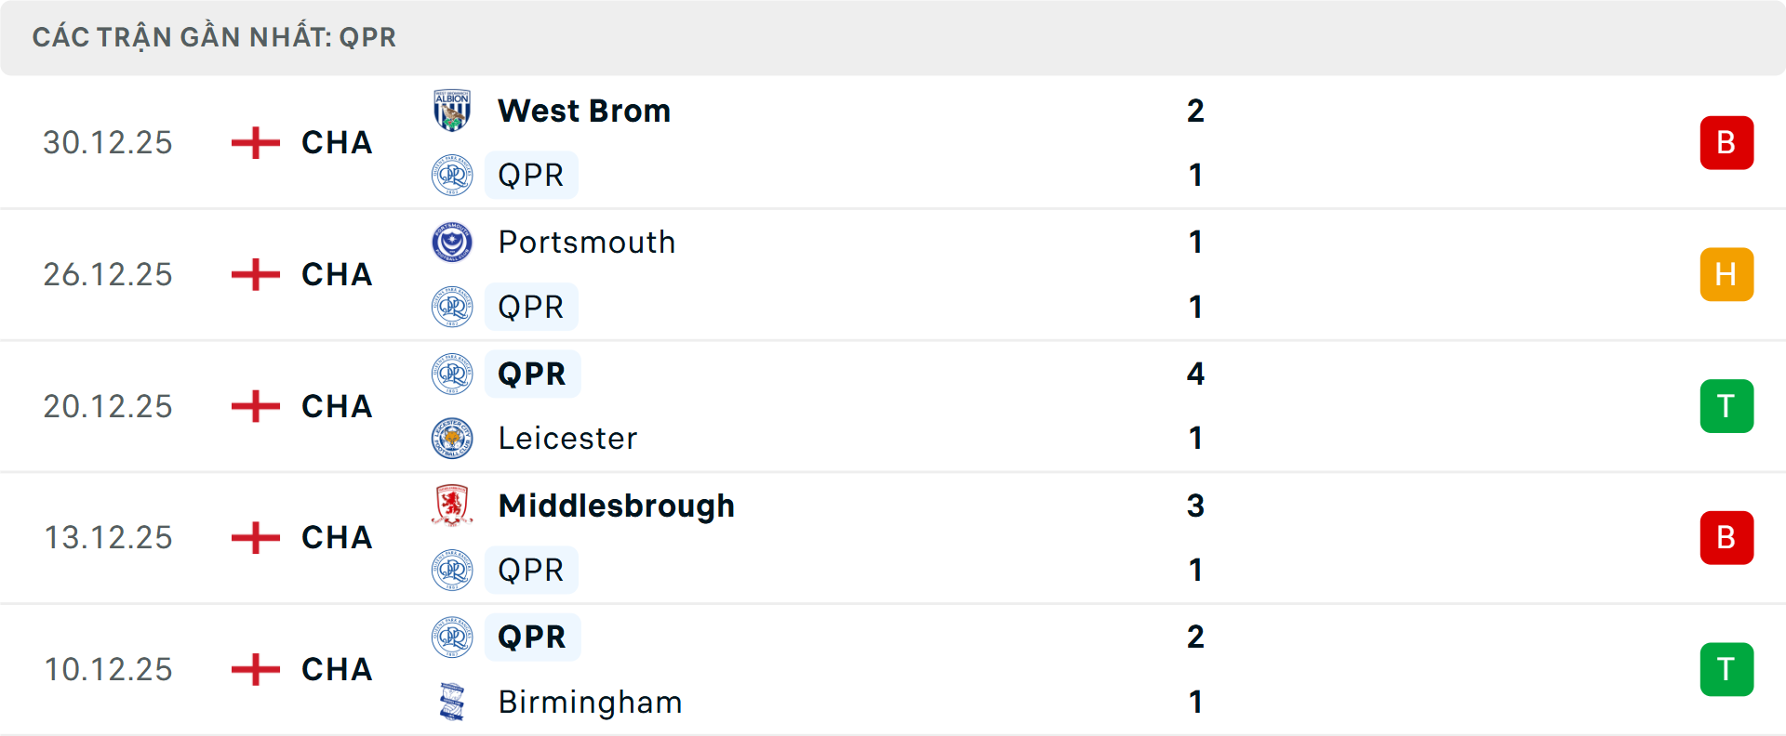
Task: Click red B badge for Middlesbrough match
Action: [x=1726, y=538]
